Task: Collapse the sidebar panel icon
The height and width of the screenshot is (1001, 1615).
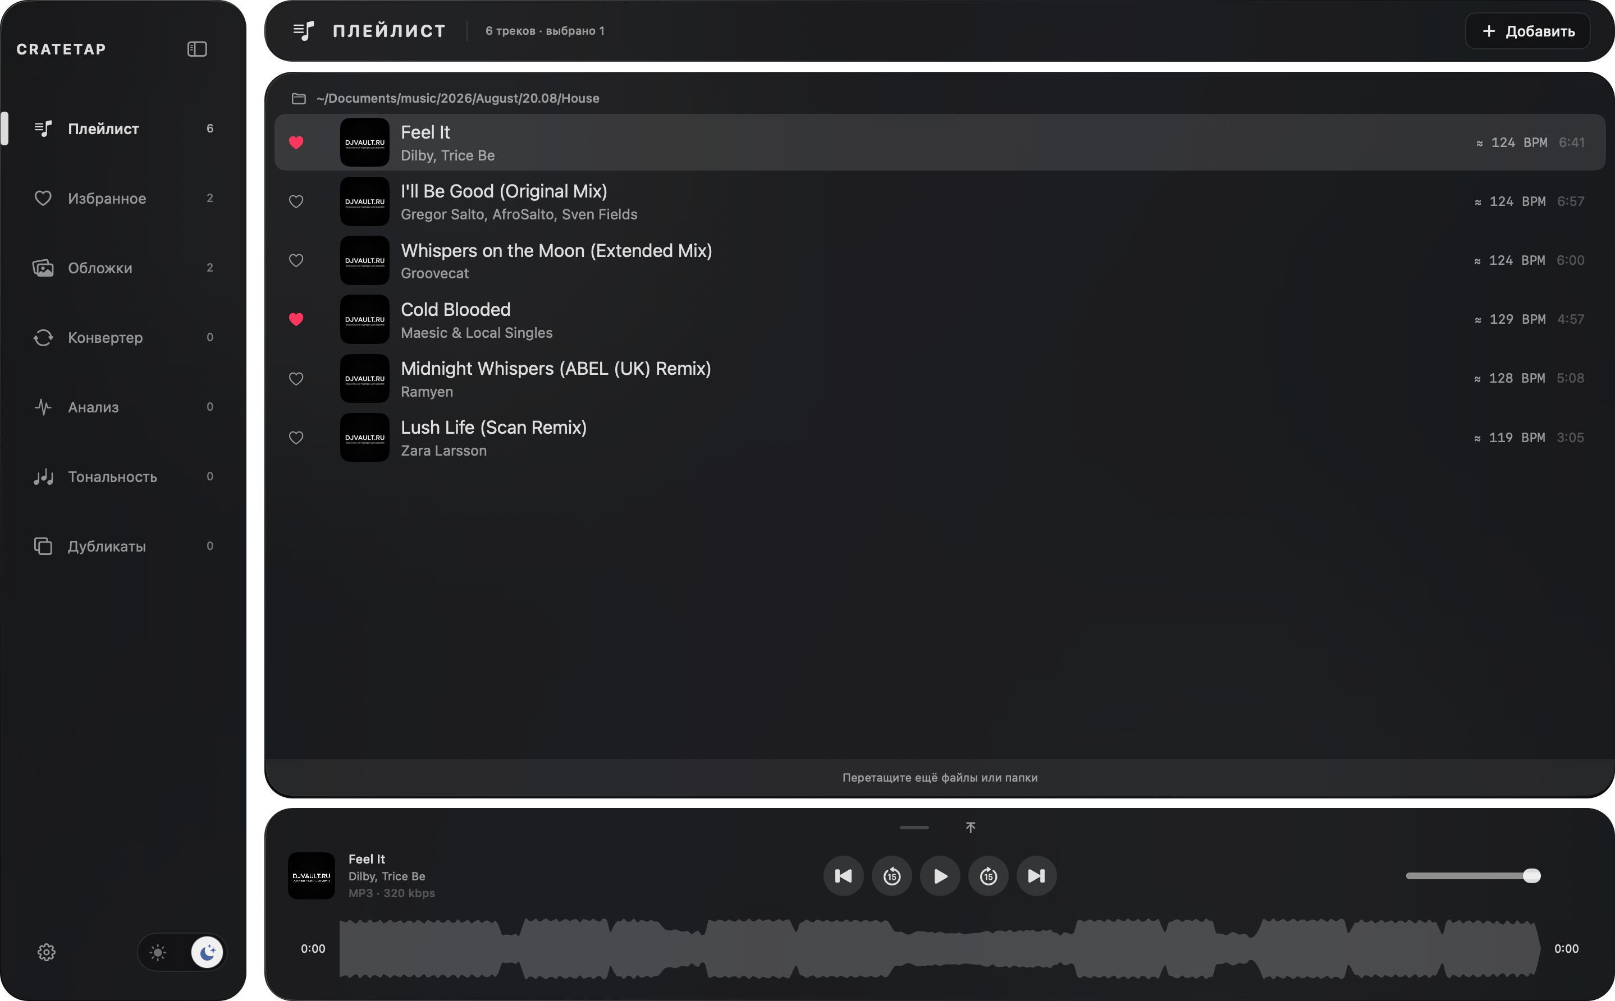Action: tap(196, 49)
